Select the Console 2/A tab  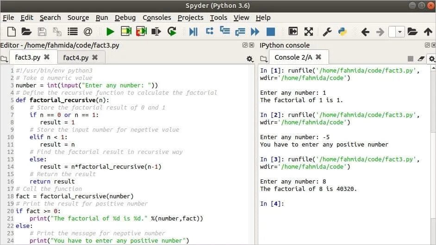293,57
